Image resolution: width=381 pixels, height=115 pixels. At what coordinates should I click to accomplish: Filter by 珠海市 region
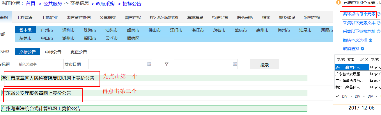click(x=90, y=30)
